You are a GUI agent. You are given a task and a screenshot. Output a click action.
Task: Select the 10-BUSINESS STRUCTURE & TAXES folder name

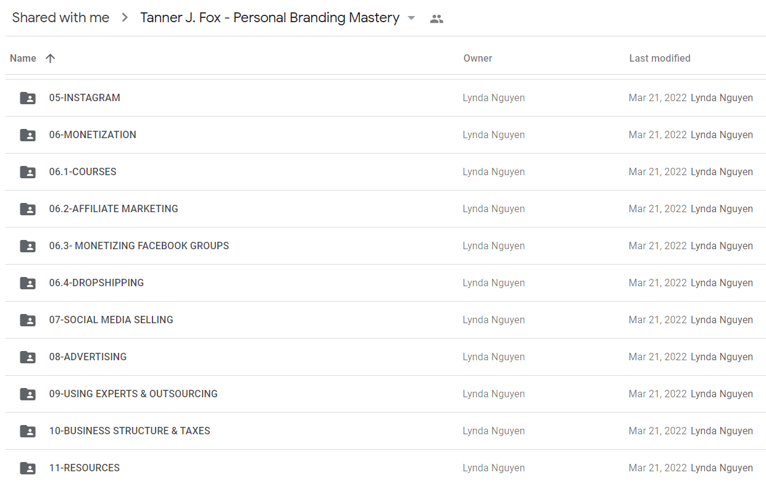click(130, 431)
